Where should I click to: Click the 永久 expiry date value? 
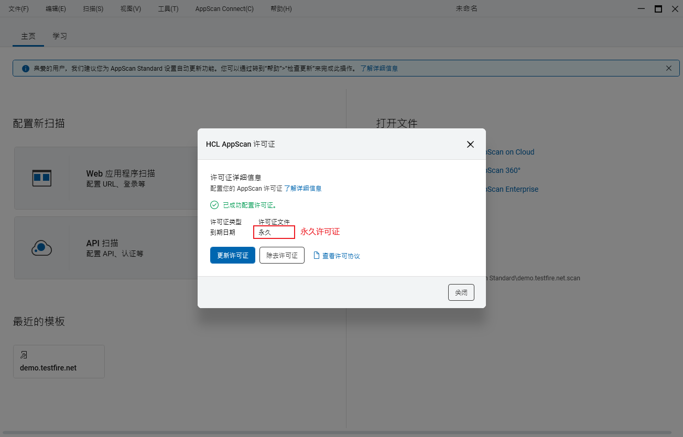click(265, 232)
